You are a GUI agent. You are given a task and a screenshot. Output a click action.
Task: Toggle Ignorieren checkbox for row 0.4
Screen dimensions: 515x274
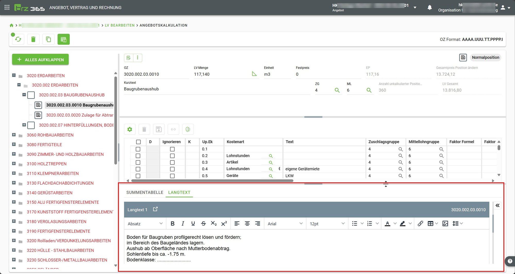pyautogui.click(x=172, y=169)
